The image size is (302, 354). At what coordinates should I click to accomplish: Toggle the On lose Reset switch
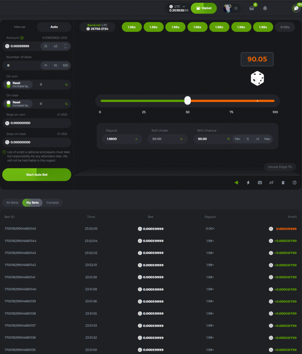tap(9, 104)
